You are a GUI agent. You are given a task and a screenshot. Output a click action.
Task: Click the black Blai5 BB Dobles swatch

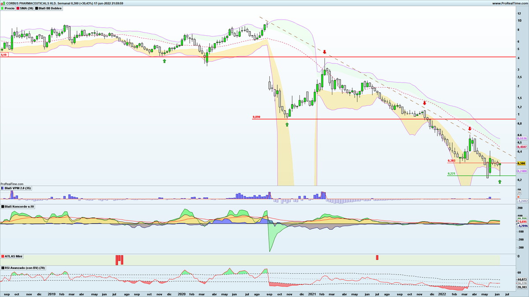click(x=37, y=8)
